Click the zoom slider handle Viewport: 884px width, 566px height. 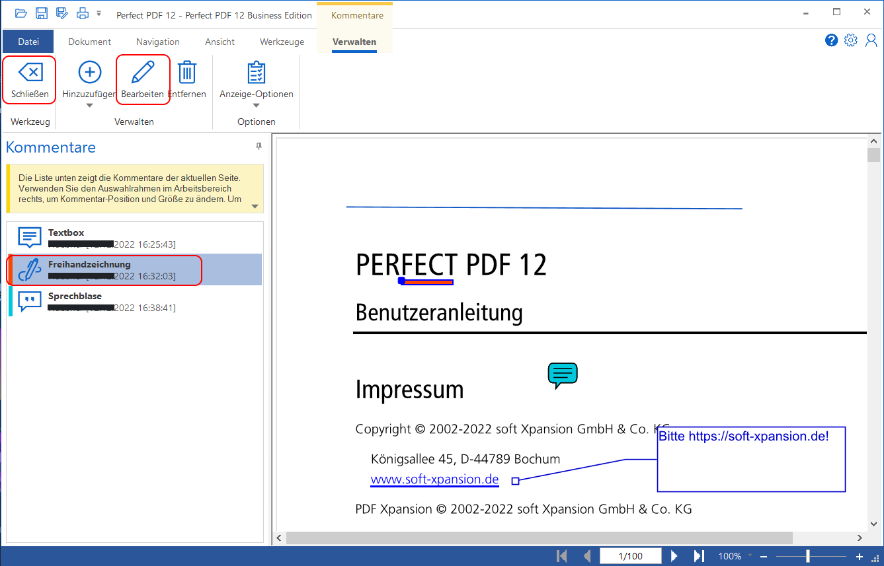807,556
